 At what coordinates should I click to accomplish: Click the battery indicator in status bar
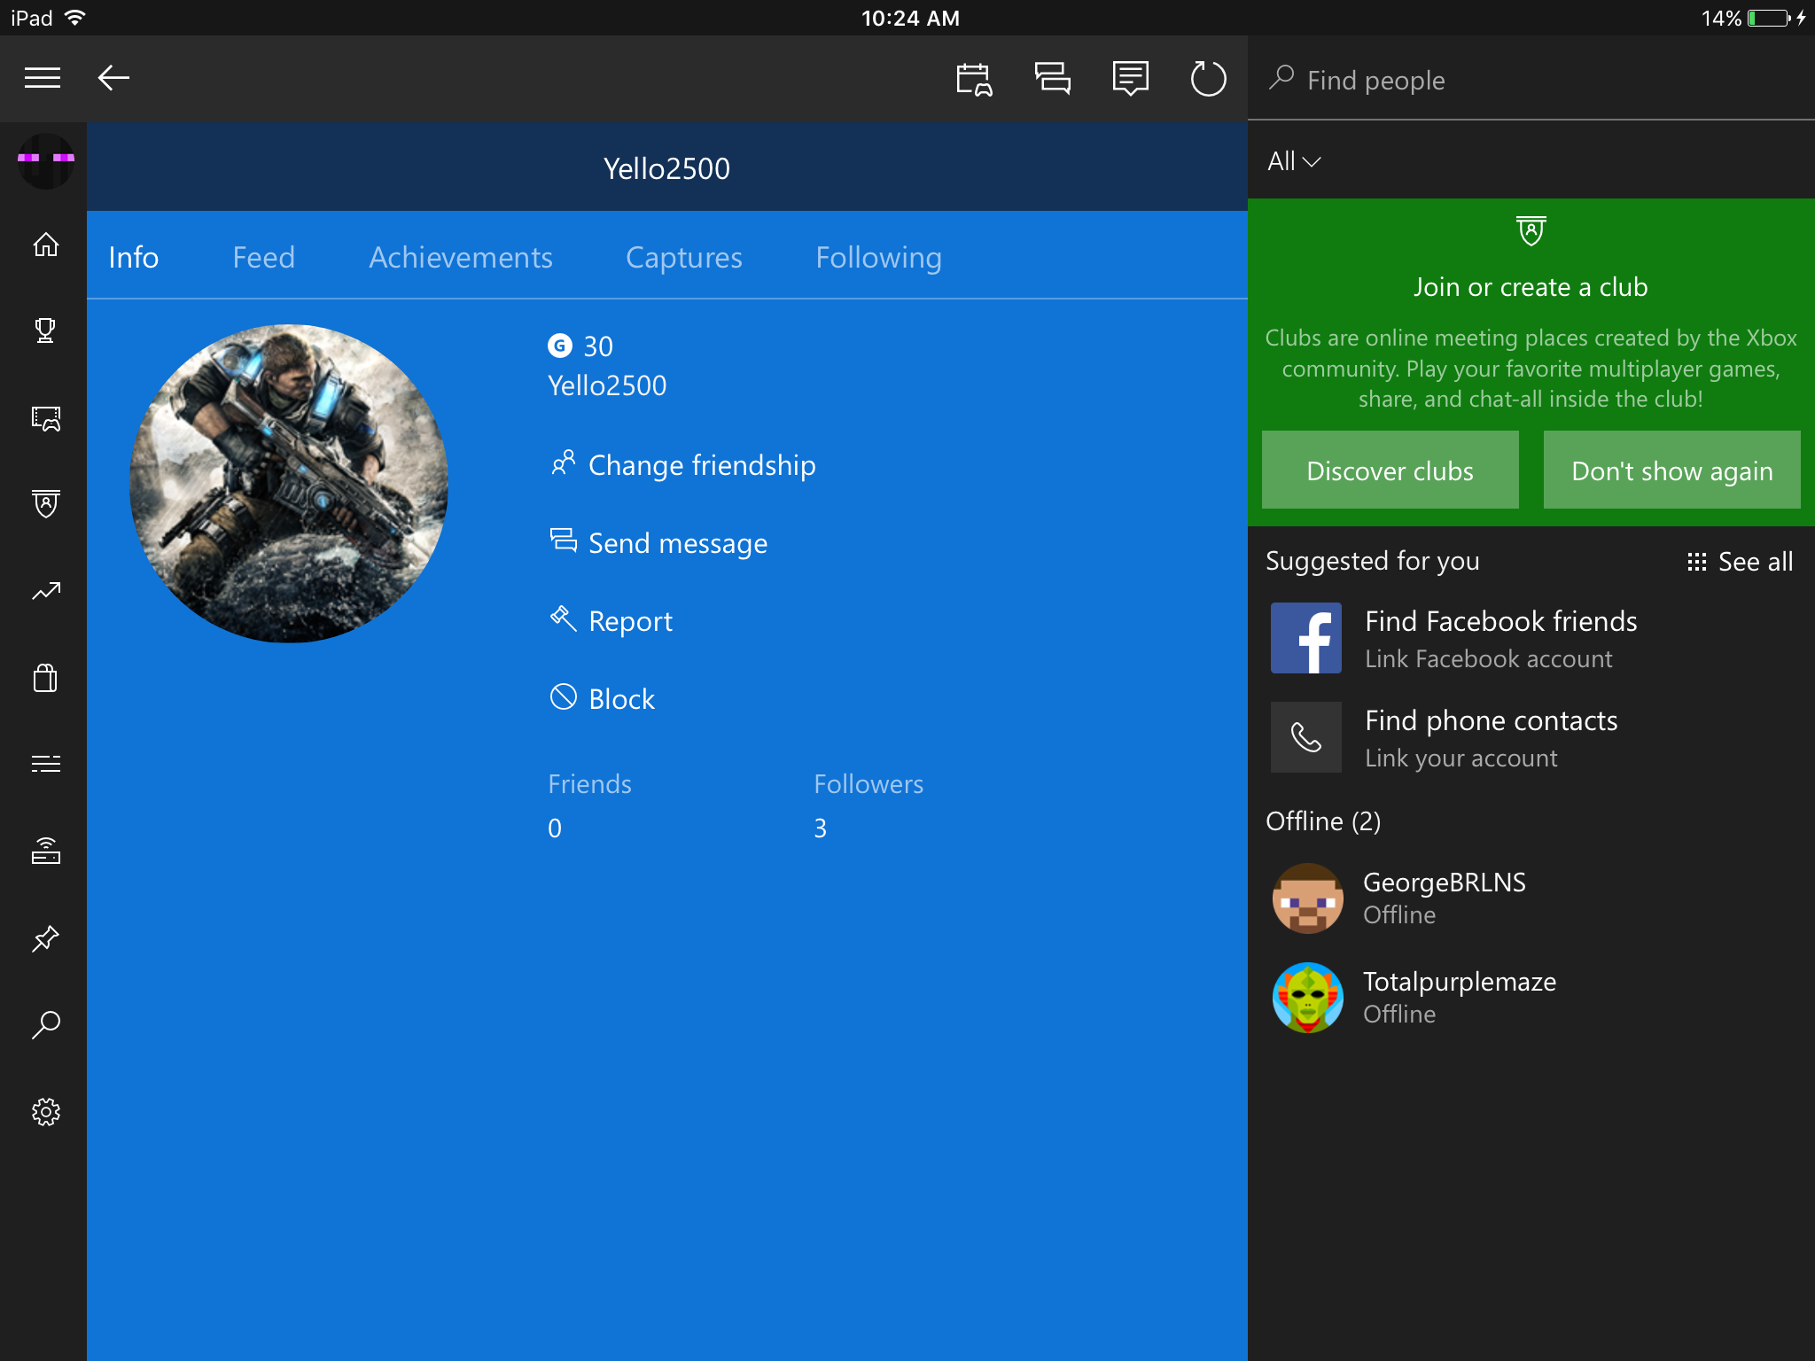tap(1770, 18)
